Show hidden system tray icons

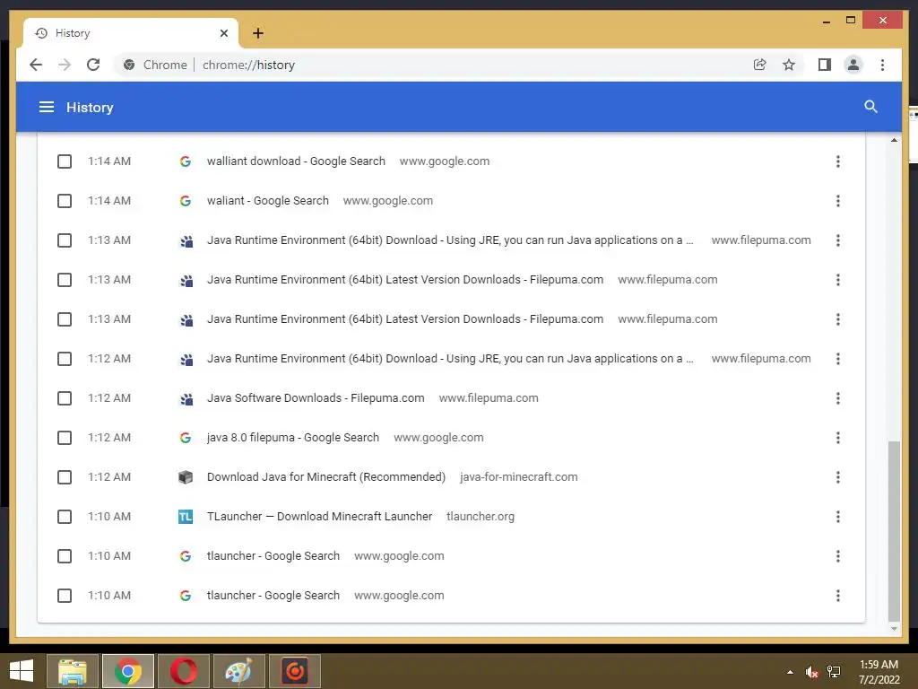tap(791, 672)
